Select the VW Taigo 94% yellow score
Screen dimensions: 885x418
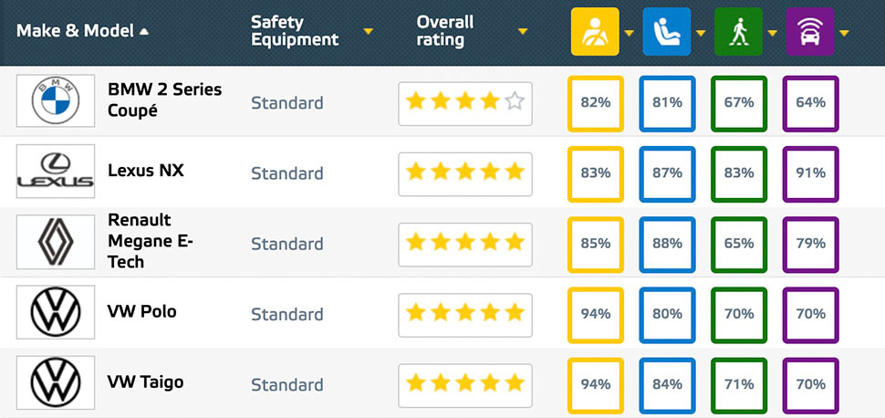click(x=596, y=384)
